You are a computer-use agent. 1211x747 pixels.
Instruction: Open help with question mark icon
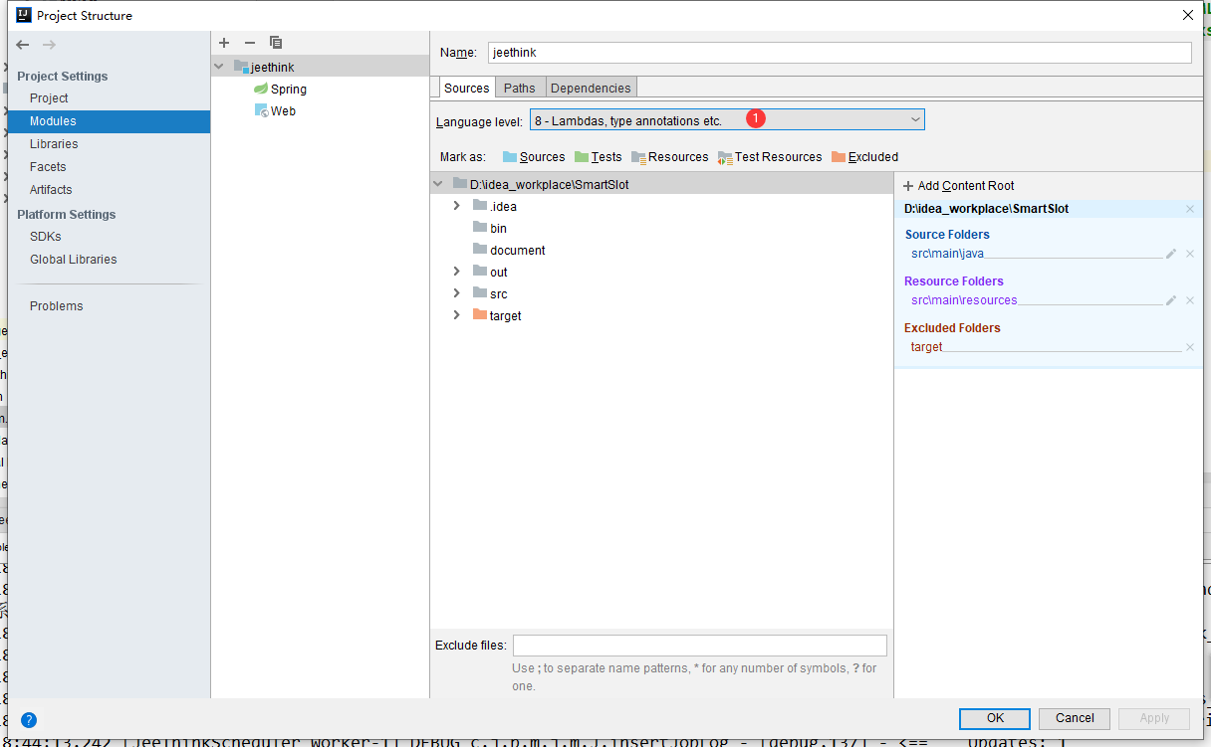tap(29, 720)
